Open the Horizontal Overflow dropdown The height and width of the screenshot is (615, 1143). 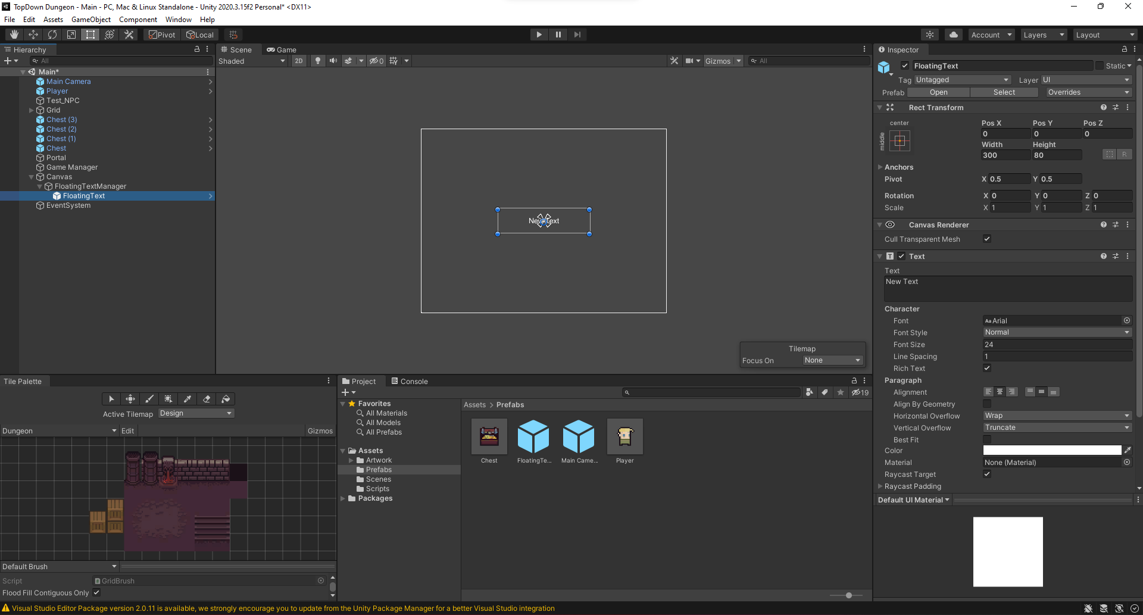(x=1057, y=416)
